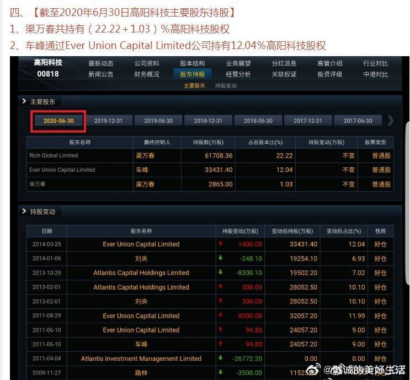The height and width of the screenshot is (380, 410).
Task: Select the 2018-12-31 date tab
Action: [208, 121]
